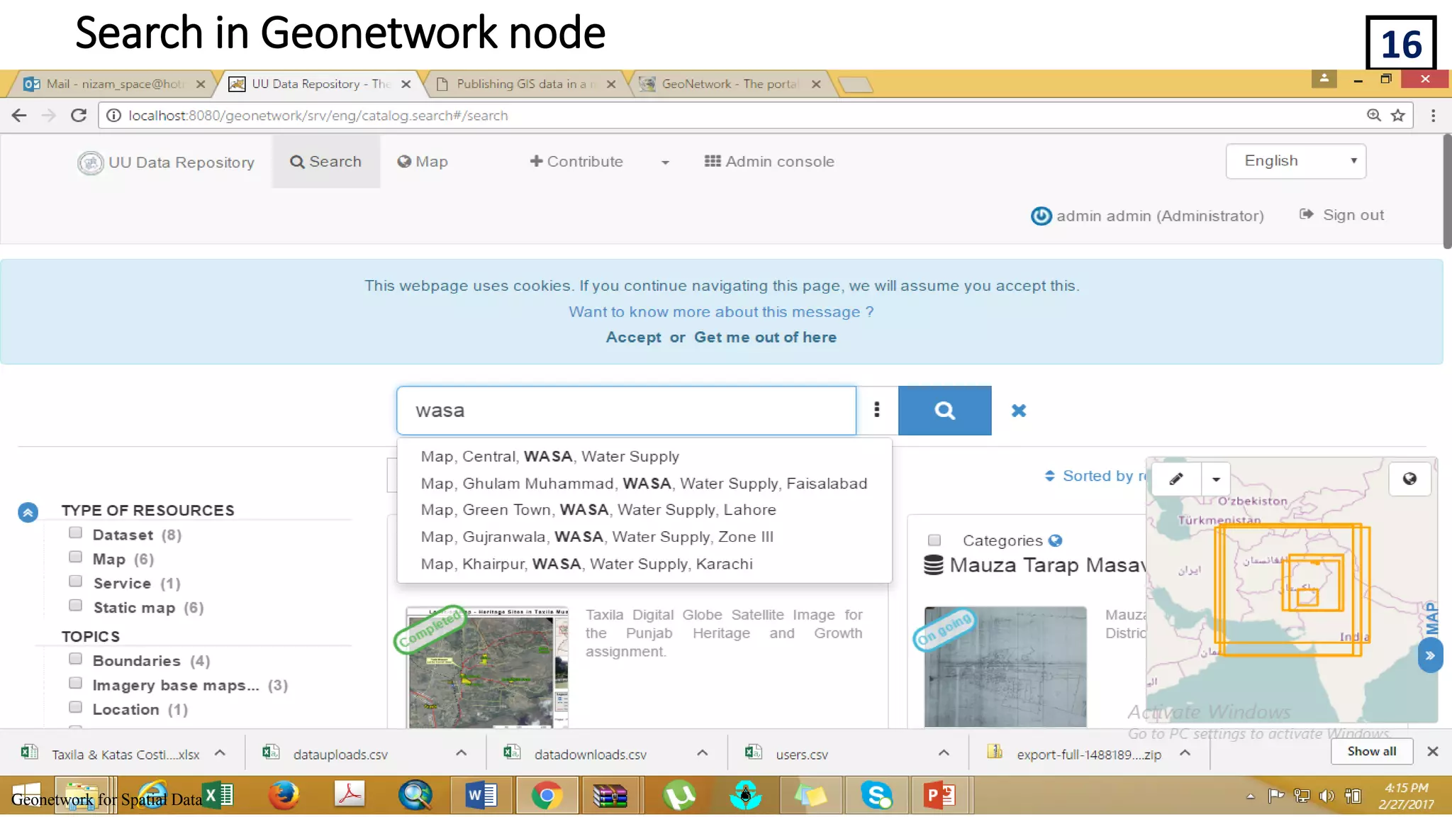Click the volume icon in the system tray
The height and width of the screenshot is (817, 1452).
(1327, 796)
